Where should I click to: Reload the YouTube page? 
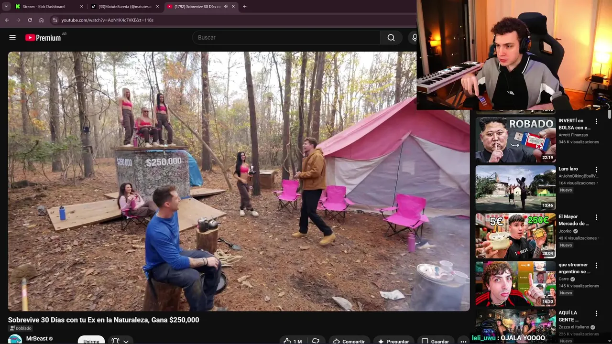click(x=30, y=20)
